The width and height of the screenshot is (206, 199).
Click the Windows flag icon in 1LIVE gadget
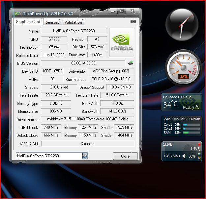click(x=199, y=158)
